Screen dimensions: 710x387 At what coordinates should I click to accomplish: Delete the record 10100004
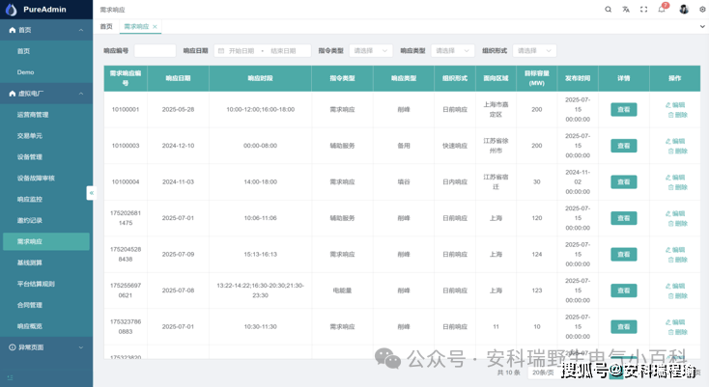(x=678, y=187)
